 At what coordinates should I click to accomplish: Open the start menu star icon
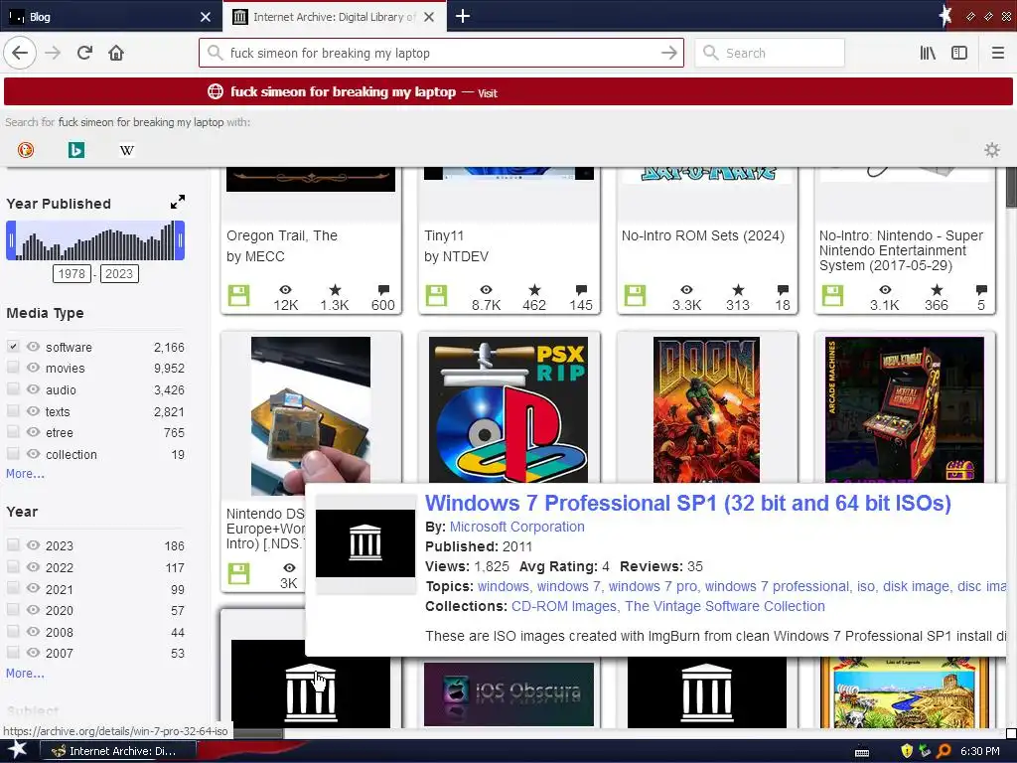coord(17,751)
